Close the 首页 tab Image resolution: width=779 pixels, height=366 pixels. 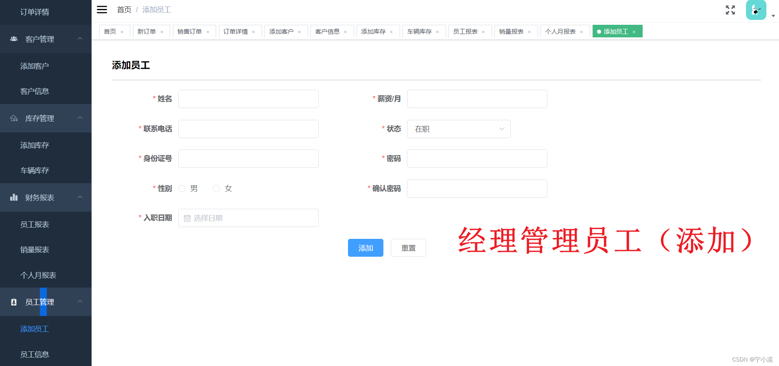point(122,32)
